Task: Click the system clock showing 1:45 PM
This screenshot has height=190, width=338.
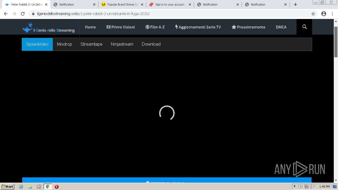Action: [x=324, y=187]
